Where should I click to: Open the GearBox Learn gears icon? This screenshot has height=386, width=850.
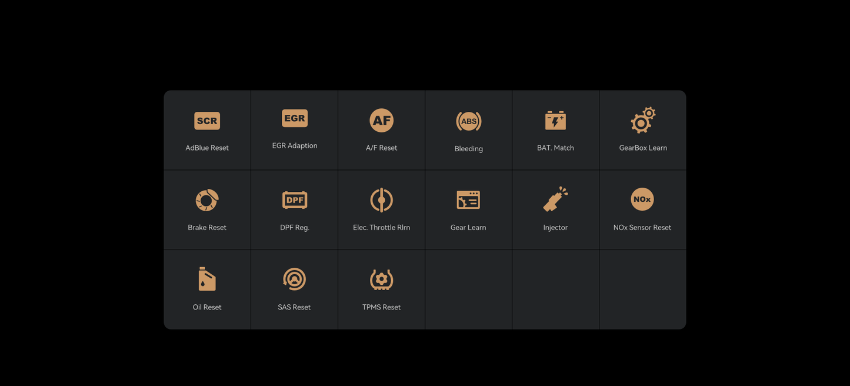pos(643,120)
